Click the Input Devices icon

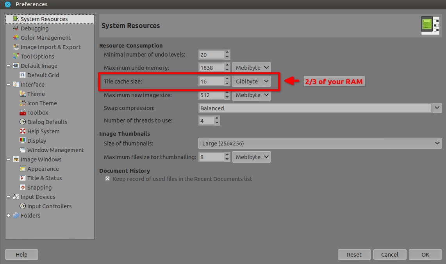click(16, 197)
